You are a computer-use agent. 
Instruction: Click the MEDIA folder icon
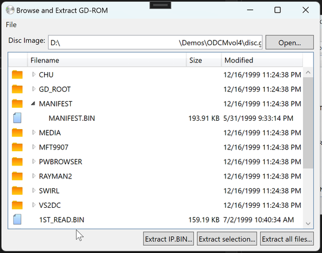17,133
